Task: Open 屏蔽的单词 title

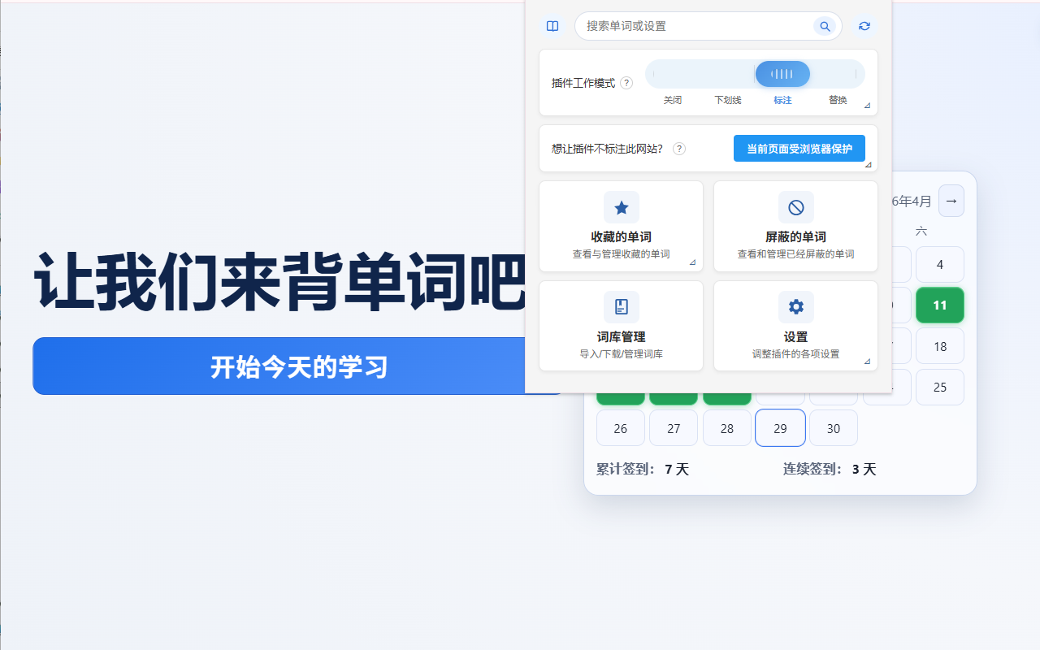Action: (796, 237)
